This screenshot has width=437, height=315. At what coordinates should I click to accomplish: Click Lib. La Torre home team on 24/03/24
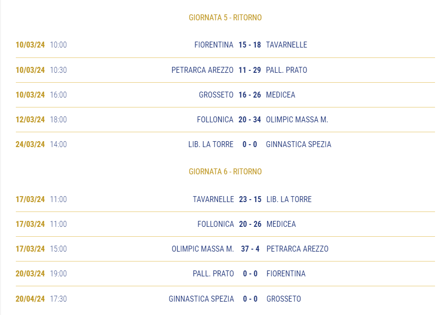[x=211, y=144]
